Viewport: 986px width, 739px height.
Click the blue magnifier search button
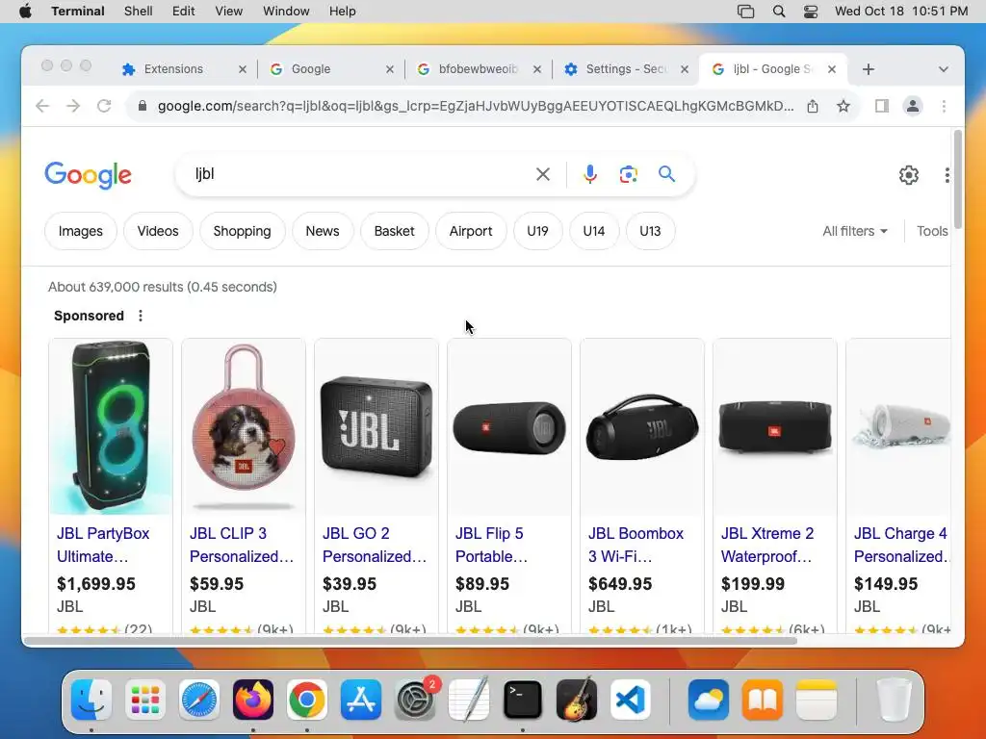[666, 174]
